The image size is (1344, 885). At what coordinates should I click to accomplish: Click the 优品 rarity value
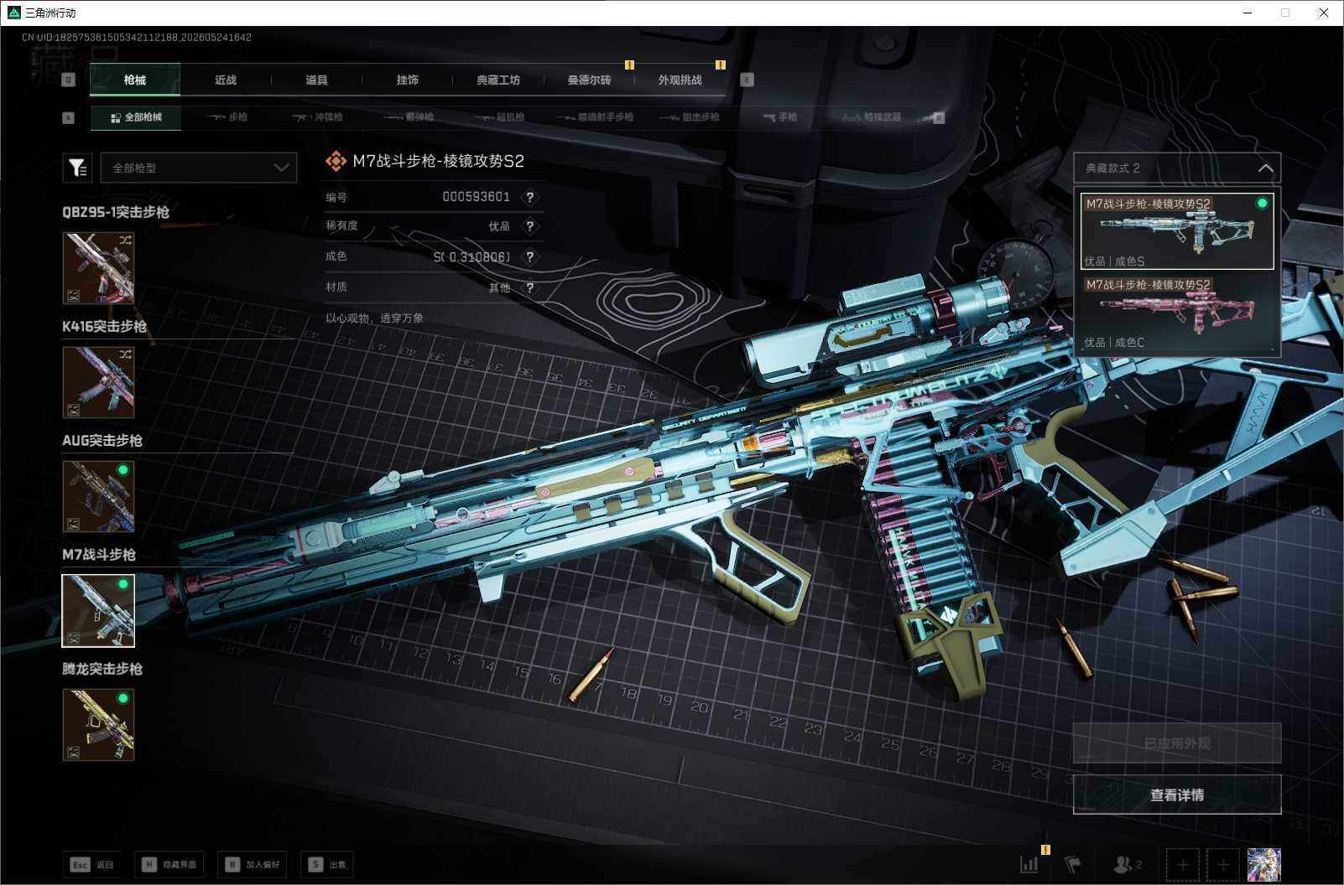point(499,226)
